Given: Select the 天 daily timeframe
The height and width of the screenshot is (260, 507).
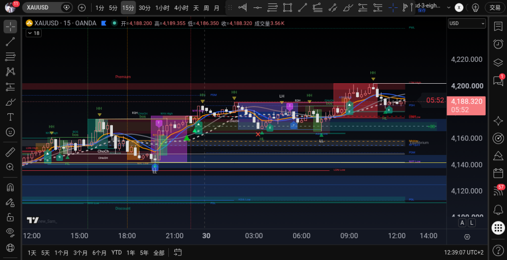Looking at the screenshot, I should 196,8.
